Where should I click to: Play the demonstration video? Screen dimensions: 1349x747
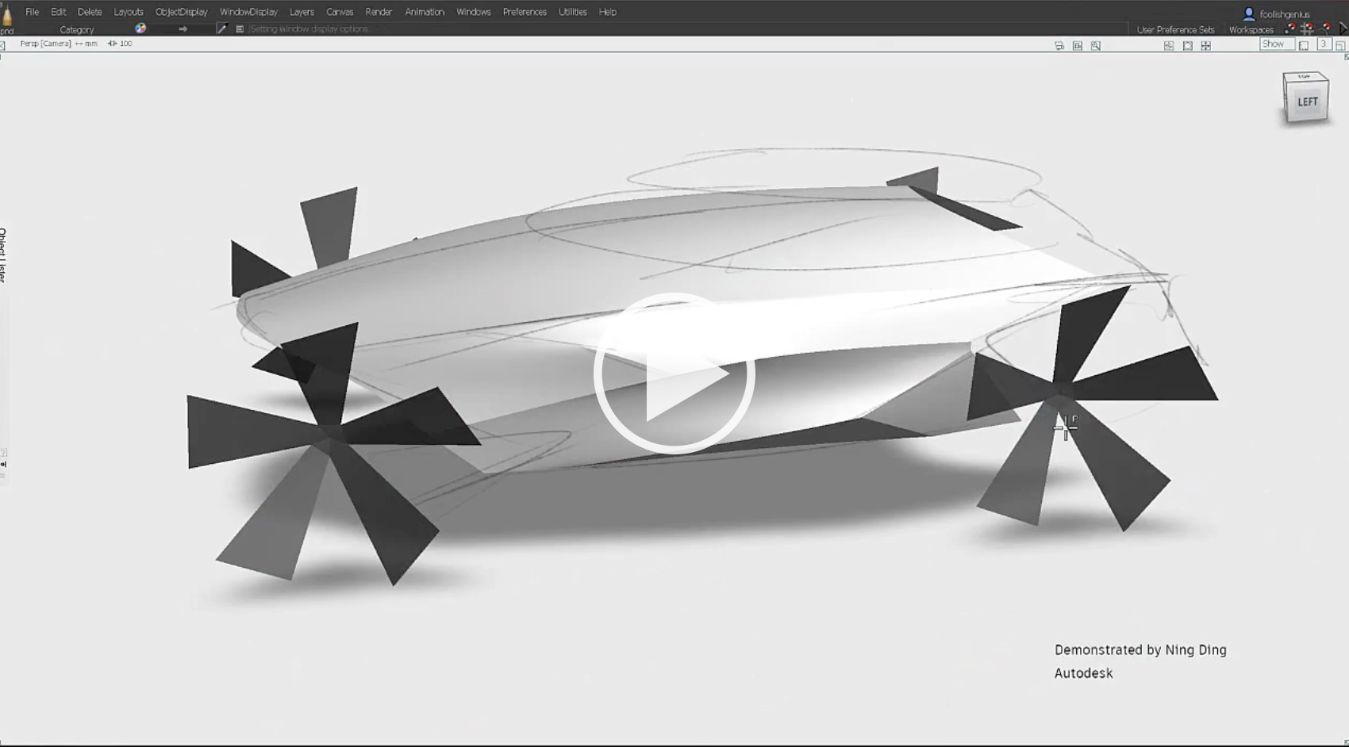coord(674,373)
